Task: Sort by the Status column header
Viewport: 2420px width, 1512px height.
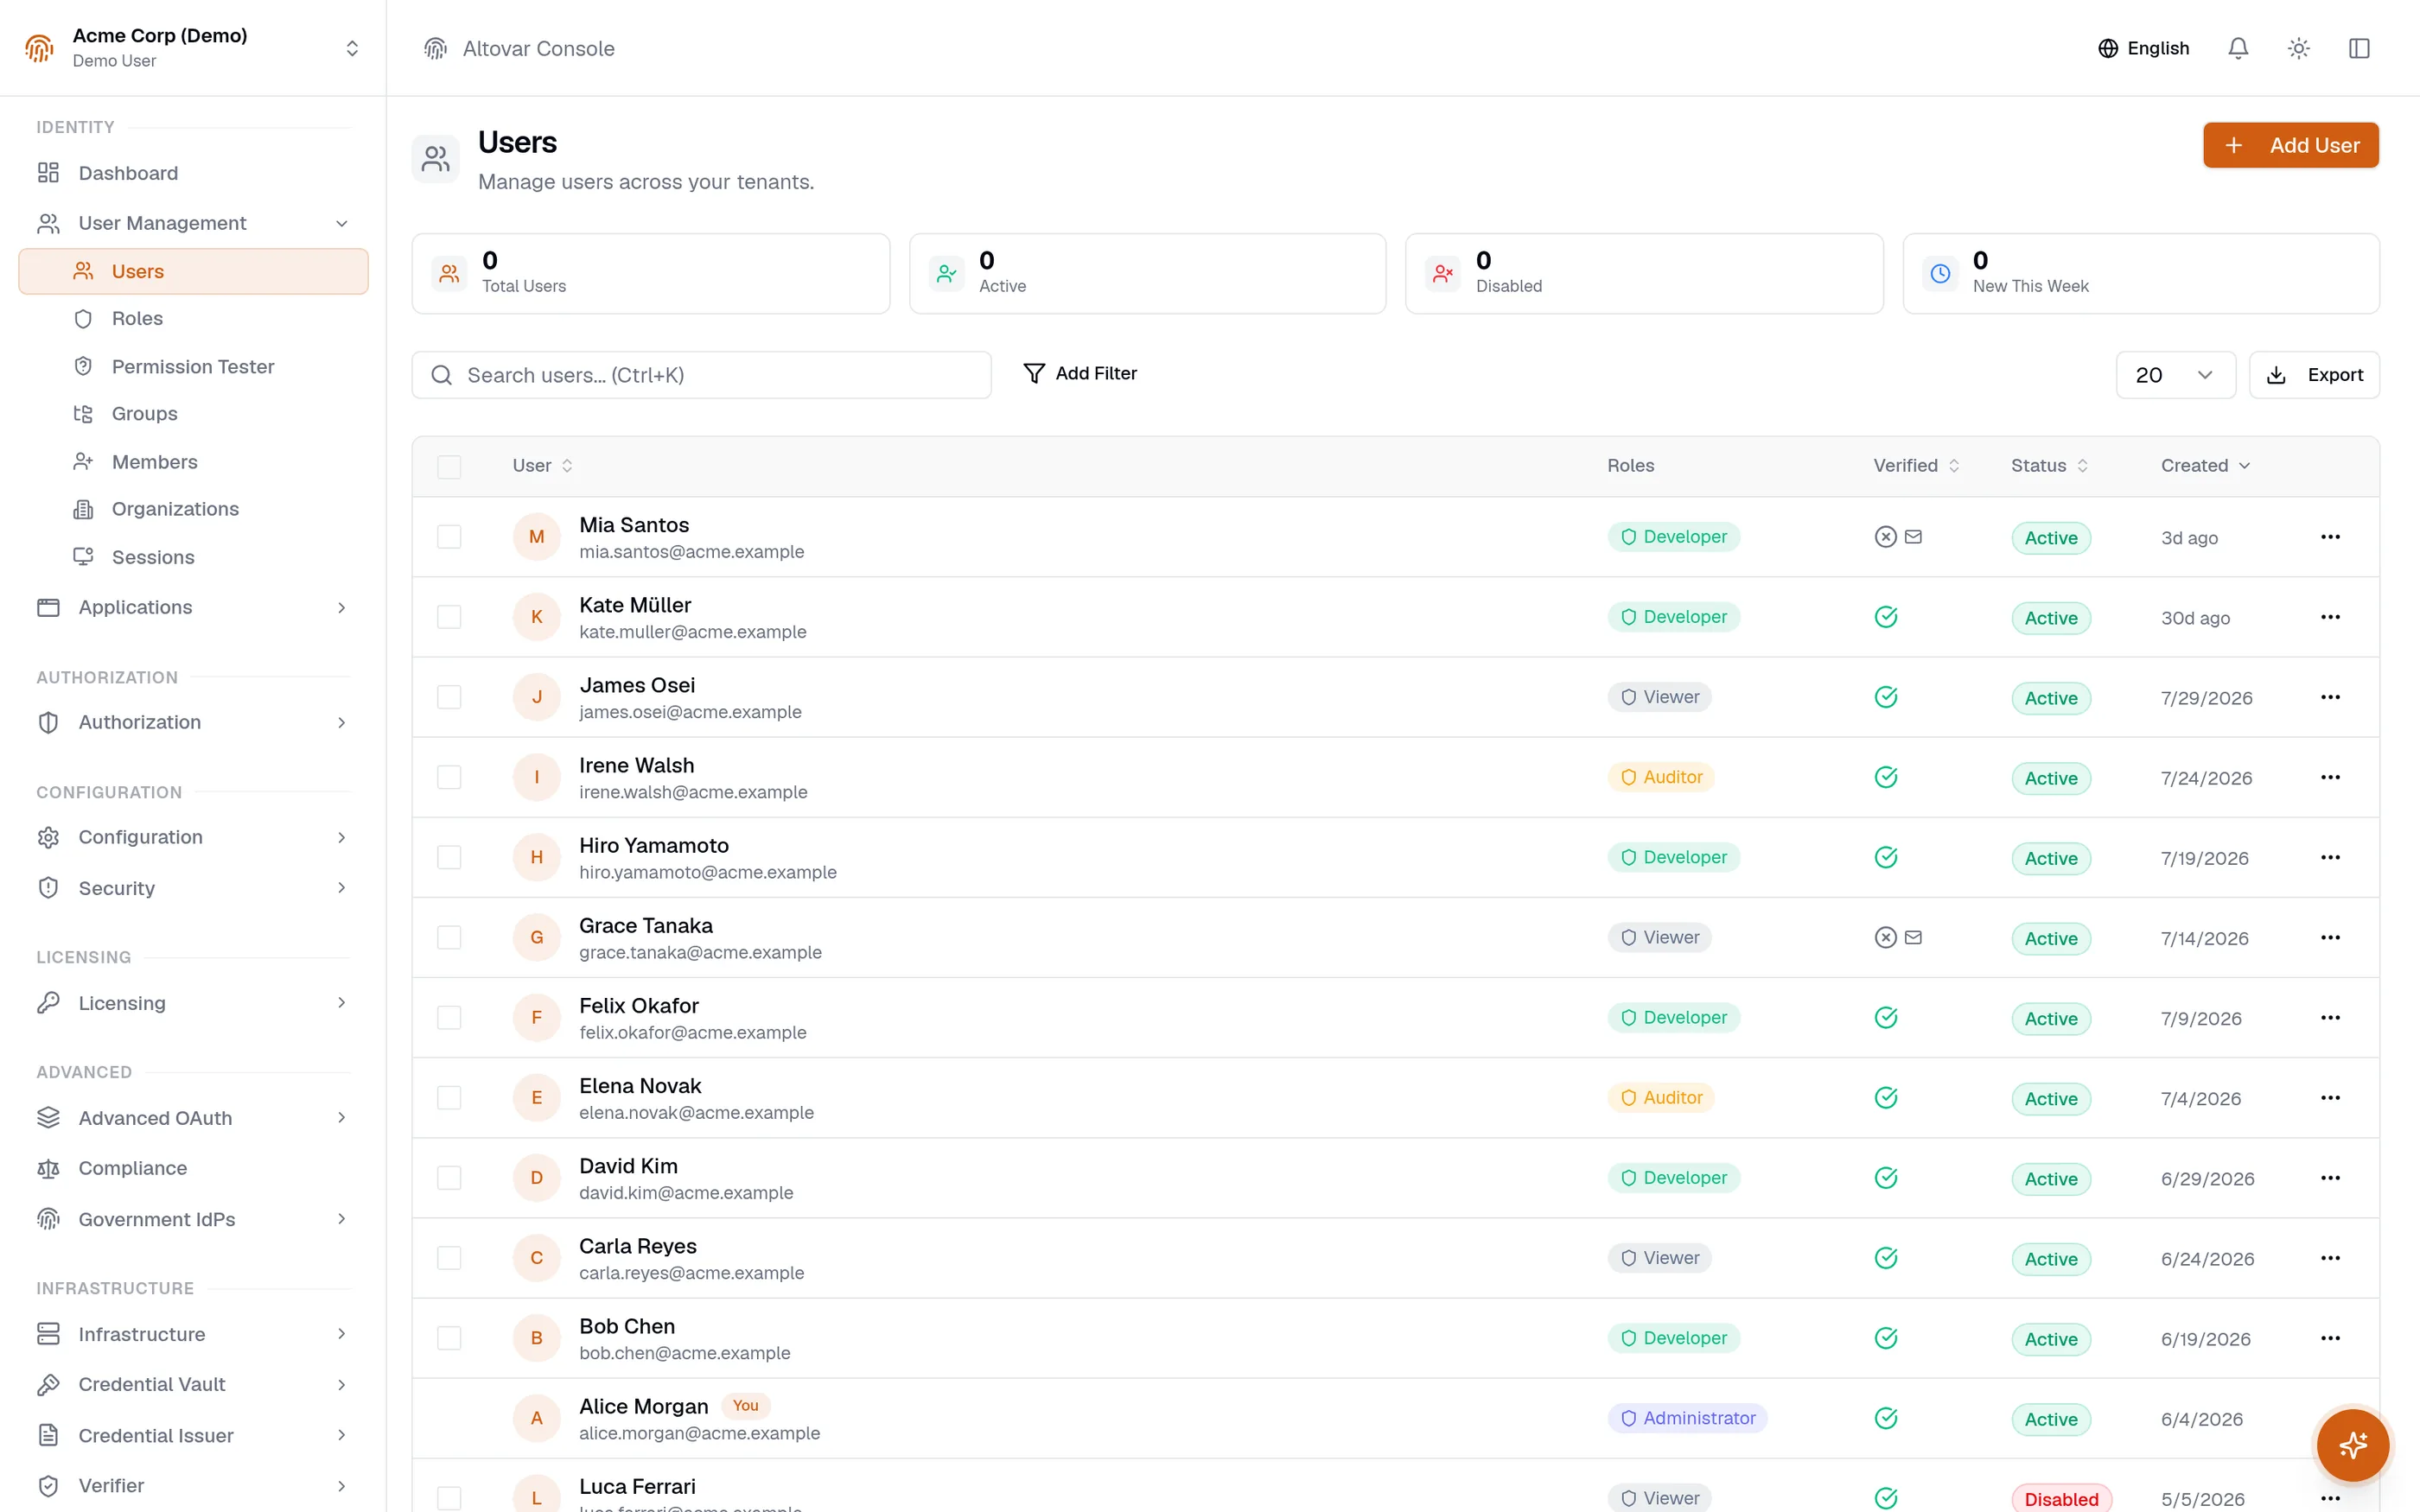Action: click(2049, 466)
